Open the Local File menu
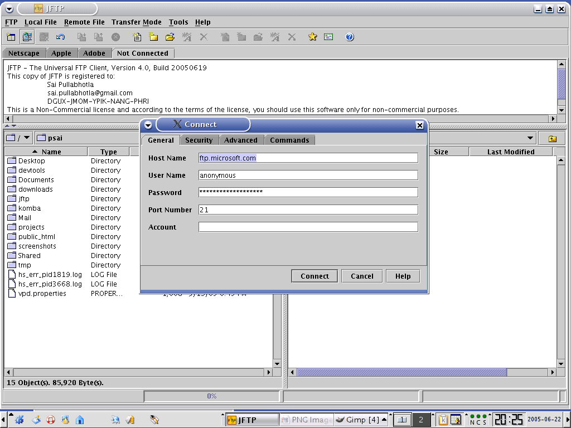 [40, 22]
